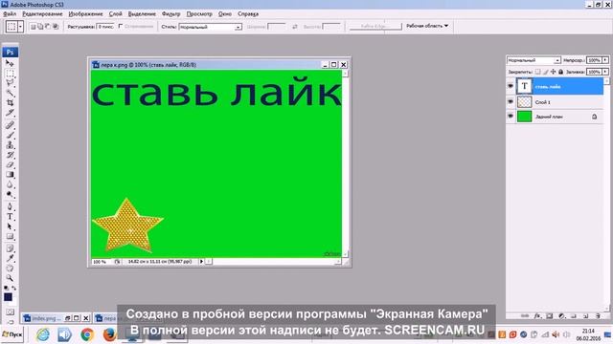The width and height of the screenshot is (613, 344).
Task: Select the Magic Wand tool
Action: [10, 93]
